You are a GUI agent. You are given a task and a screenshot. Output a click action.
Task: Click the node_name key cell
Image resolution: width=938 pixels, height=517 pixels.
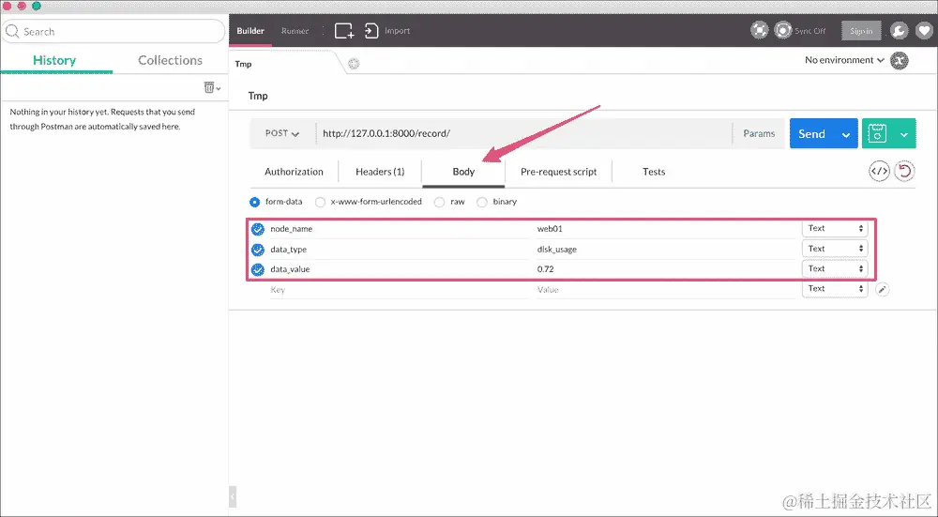[x=400, y=229]
